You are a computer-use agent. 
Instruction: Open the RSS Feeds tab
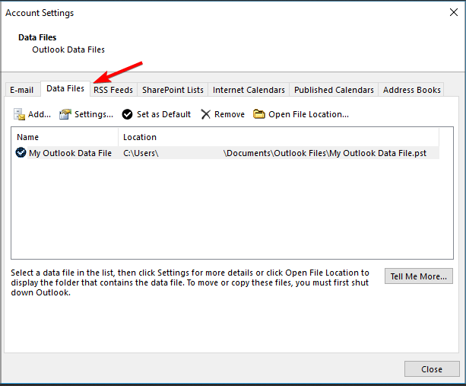click(113, 90)
